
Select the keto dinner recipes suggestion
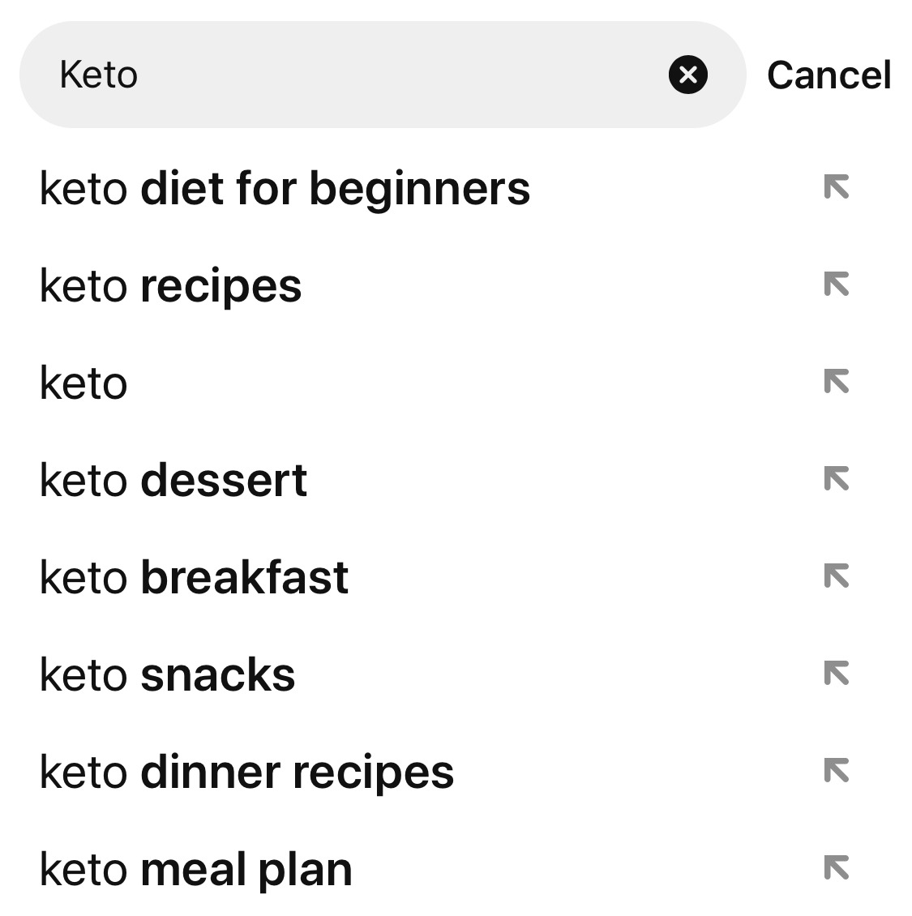pos(247,772)
